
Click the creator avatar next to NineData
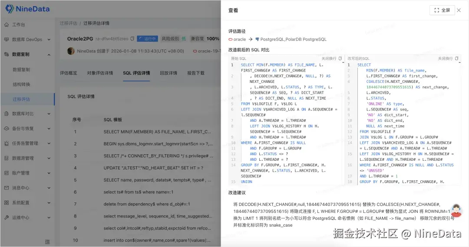pyautogui.click(x=71, y=51)
